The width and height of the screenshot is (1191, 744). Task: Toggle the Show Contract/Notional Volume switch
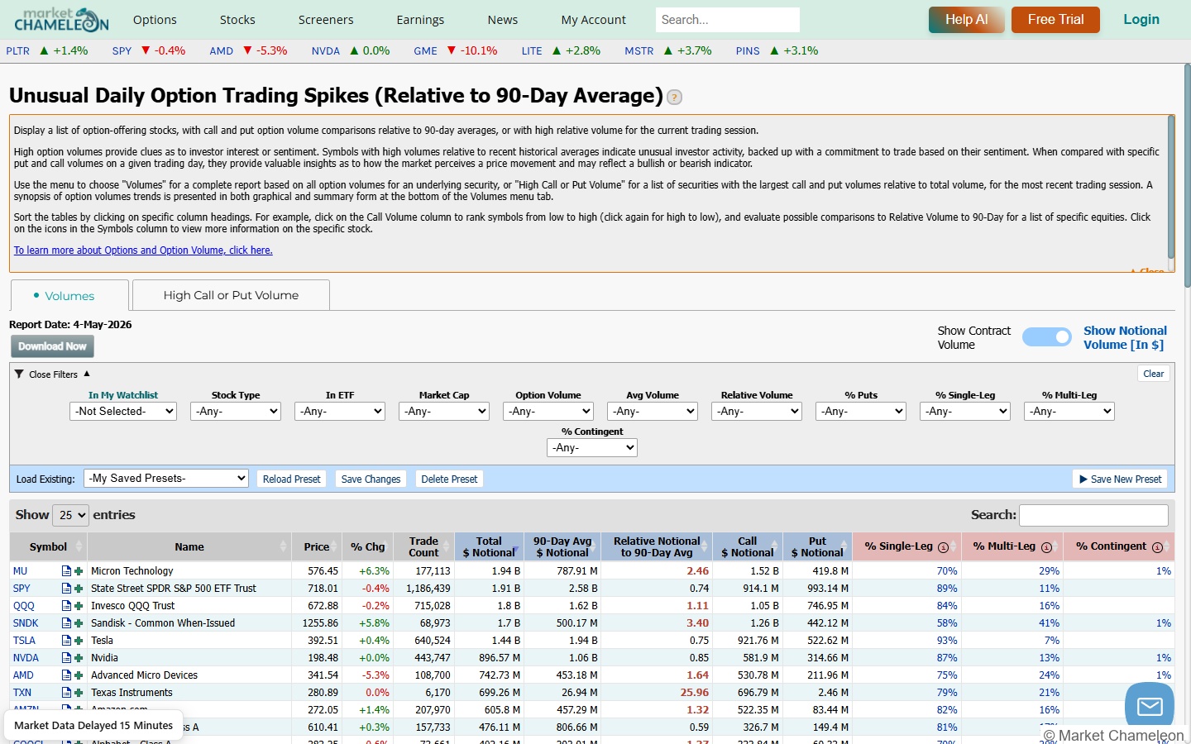point(1047,337)
